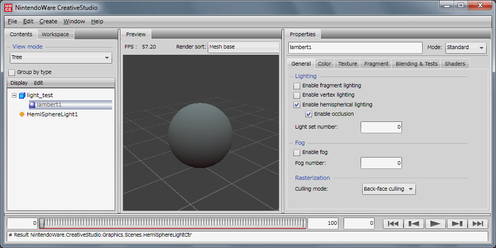The height and width of the screenshot is (248, 496).
Task: Click the Light set number field
Action: click(381, 127)
